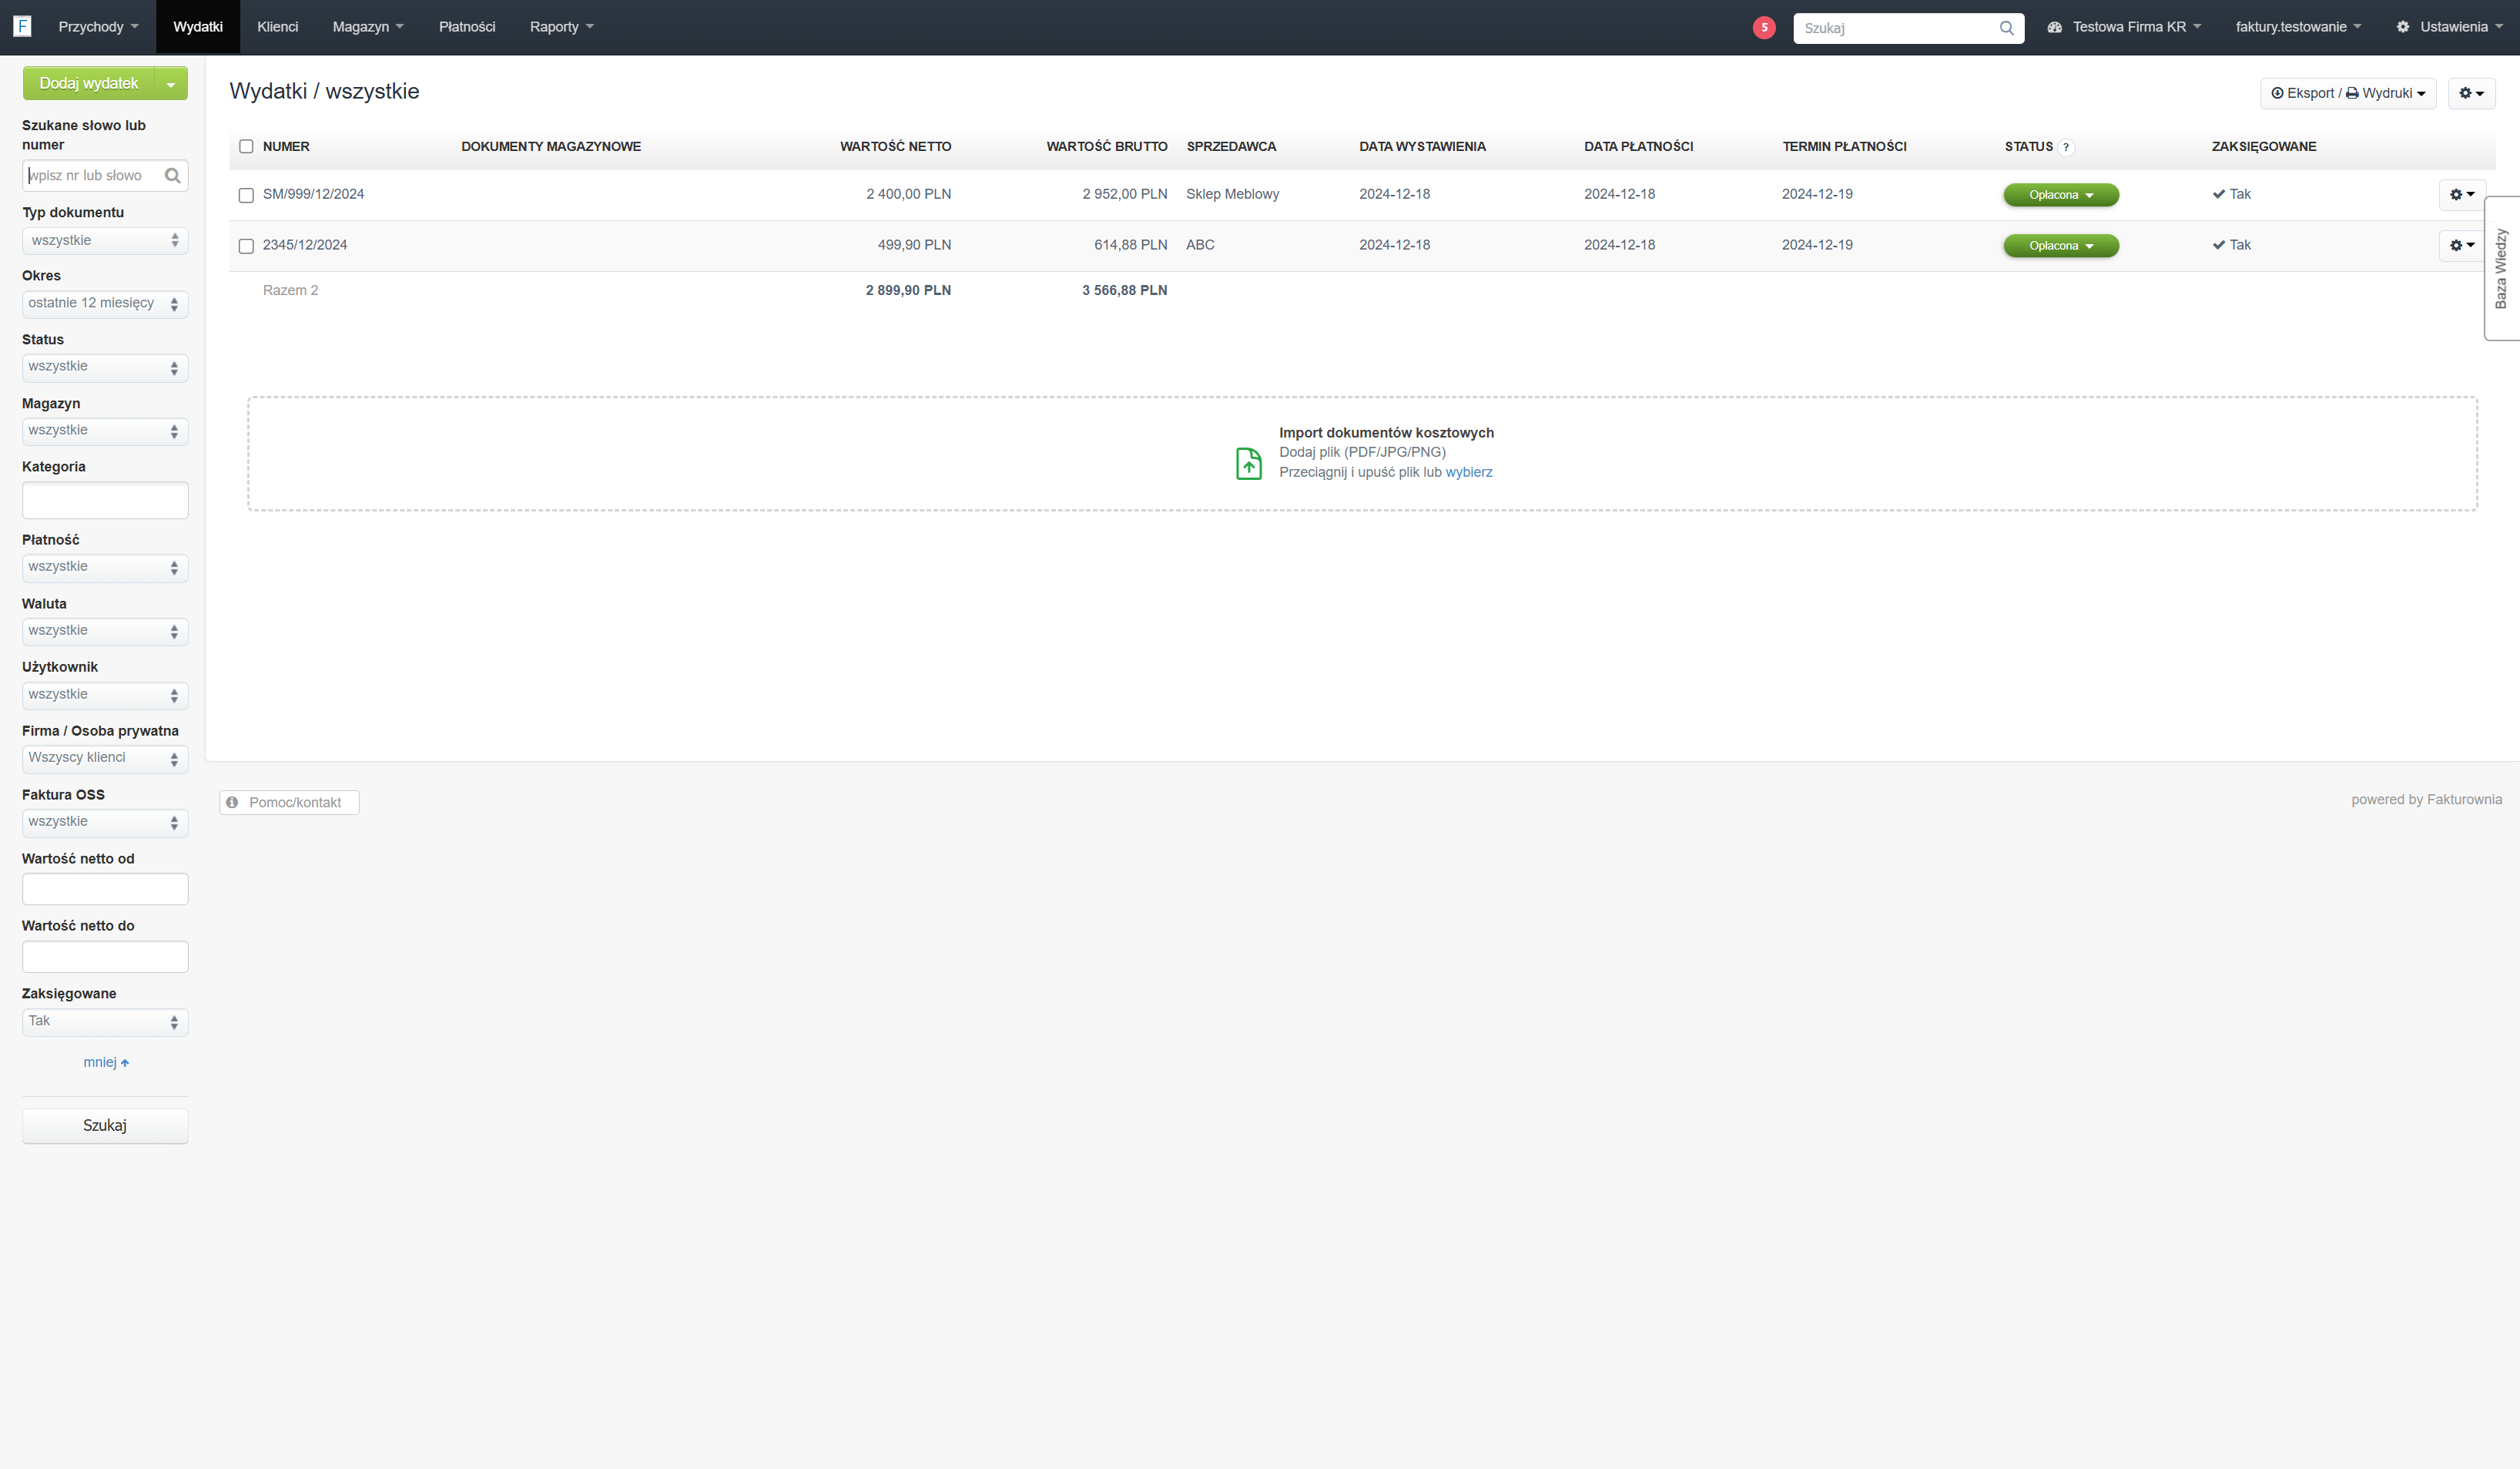Click the Pomoc/kontakt button
Viewport: 2520px width, 1469px height.
click(x=289, y=803)
